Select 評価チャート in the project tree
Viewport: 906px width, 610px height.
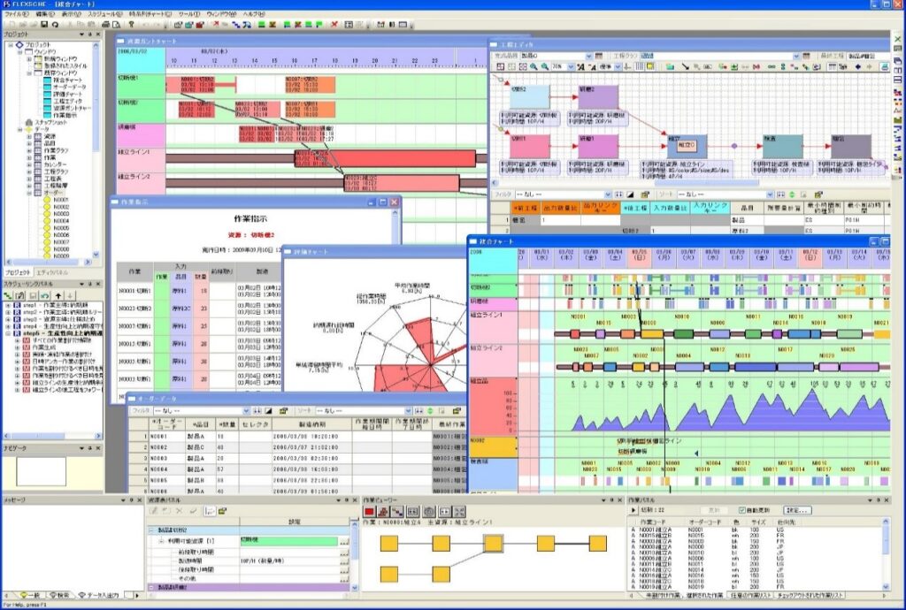(x=68, y=94)
